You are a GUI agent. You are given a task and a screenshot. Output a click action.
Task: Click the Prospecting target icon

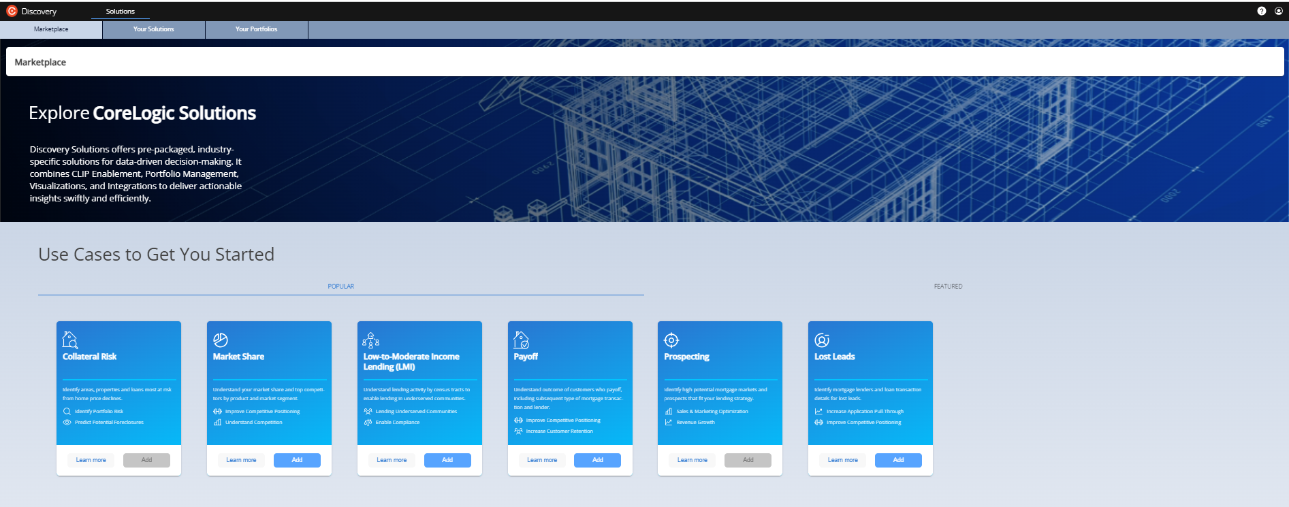pyautogui.click(x=671, y=340)
